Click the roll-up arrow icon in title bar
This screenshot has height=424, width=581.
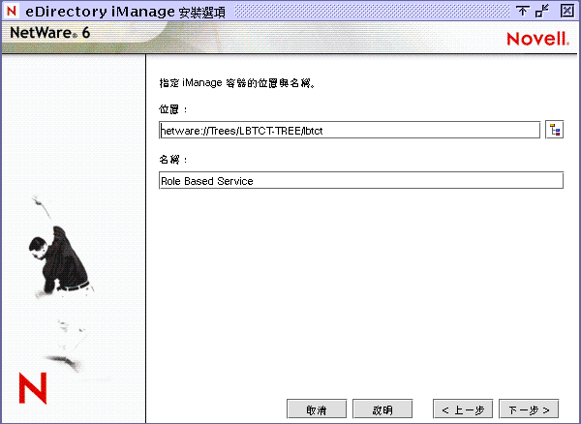tap(522, 11)
